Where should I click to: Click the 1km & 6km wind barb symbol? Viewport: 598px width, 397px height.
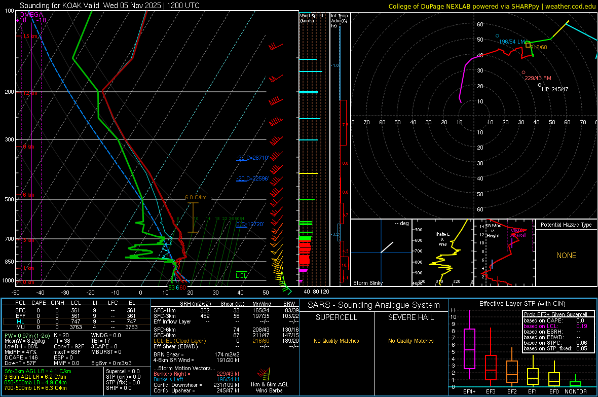(264, 374)
